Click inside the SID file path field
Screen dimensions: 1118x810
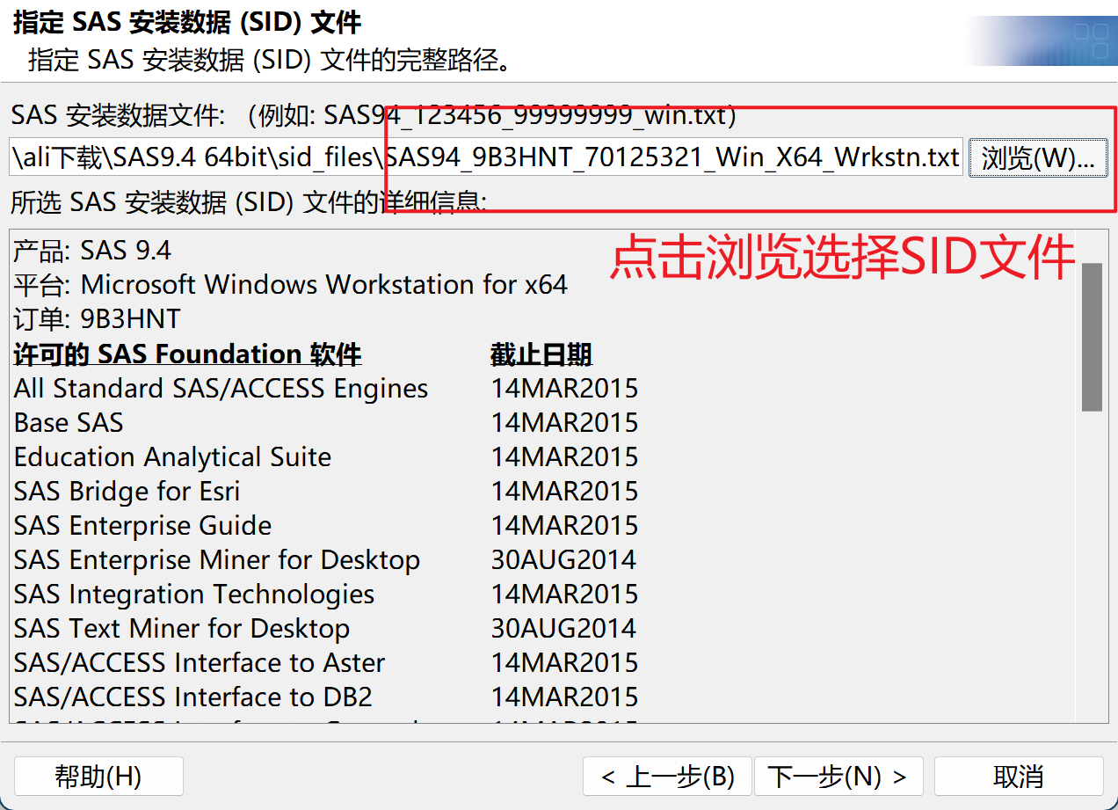point(486,158)
